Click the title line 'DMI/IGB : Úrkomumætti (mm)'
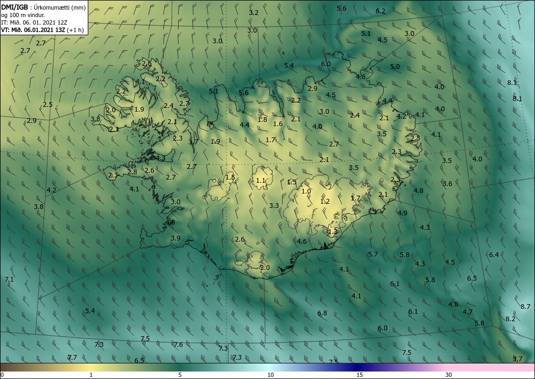 [43, 7]
